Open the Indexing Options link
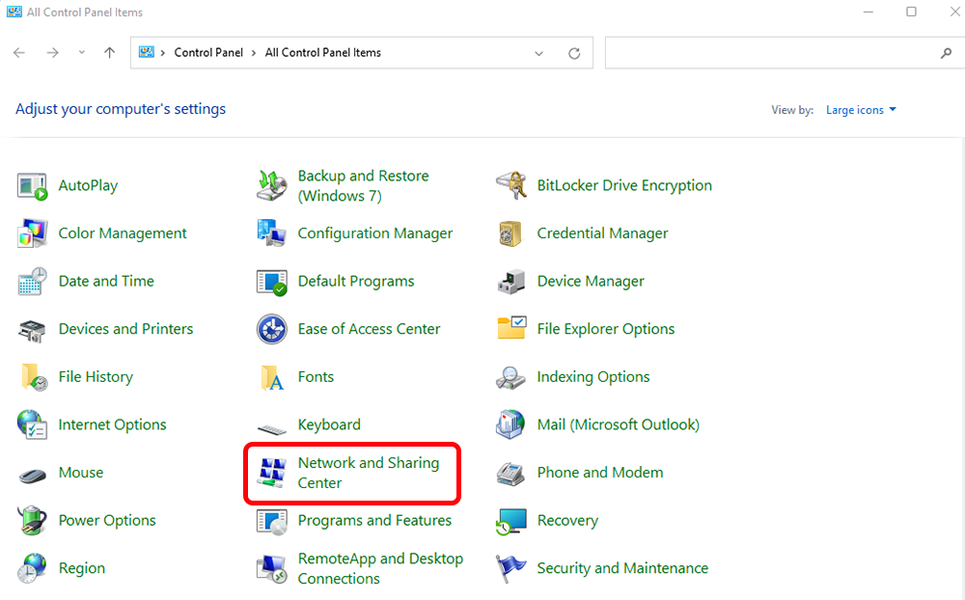Viewport: 965px width, 600px height. coord(593,377)
